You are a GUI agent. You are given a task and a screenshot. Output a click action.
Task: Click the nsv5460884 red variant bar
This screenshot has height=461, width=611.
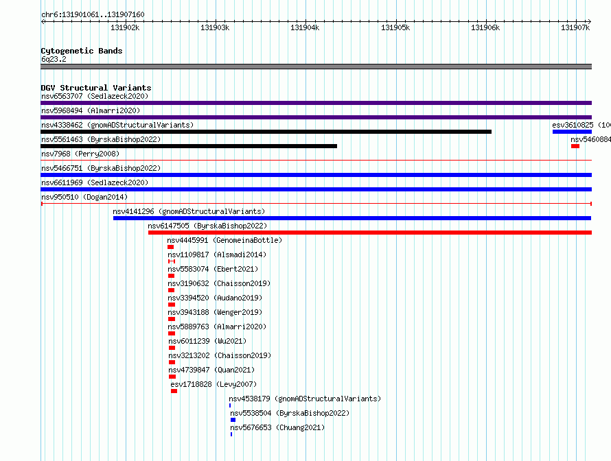575,146
